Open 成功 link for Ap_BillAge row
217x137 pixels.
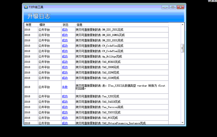(65, 56)
